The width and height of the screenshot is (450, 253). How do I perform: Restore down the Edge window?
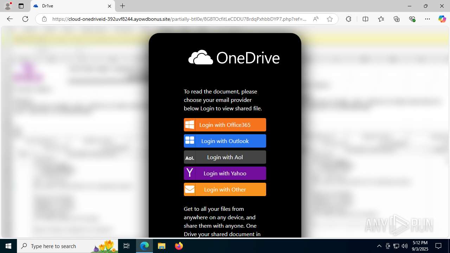(426, 6)
